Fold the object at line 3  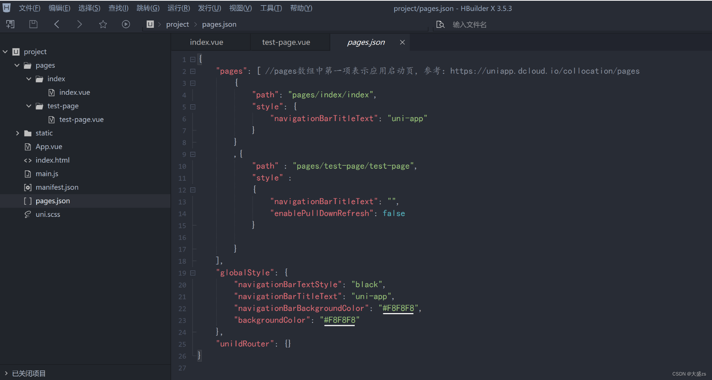193,83
